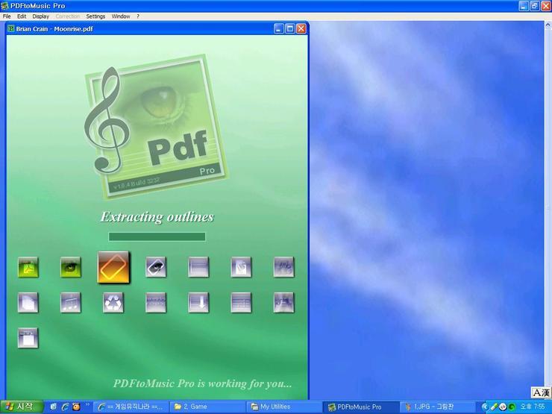Open the Settings menu

click(95, 16)
